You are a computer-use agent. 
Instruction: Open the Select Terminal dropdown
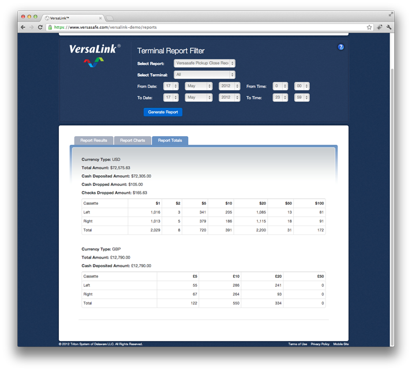coord(204,74)
